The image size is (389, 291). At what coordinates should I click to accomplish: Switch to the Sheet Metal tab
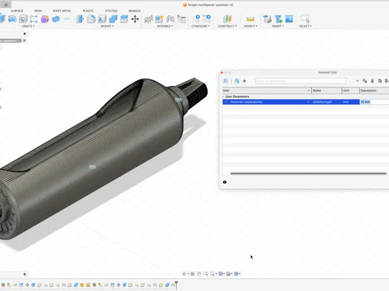pyautogui.click(x=62, y=11)
